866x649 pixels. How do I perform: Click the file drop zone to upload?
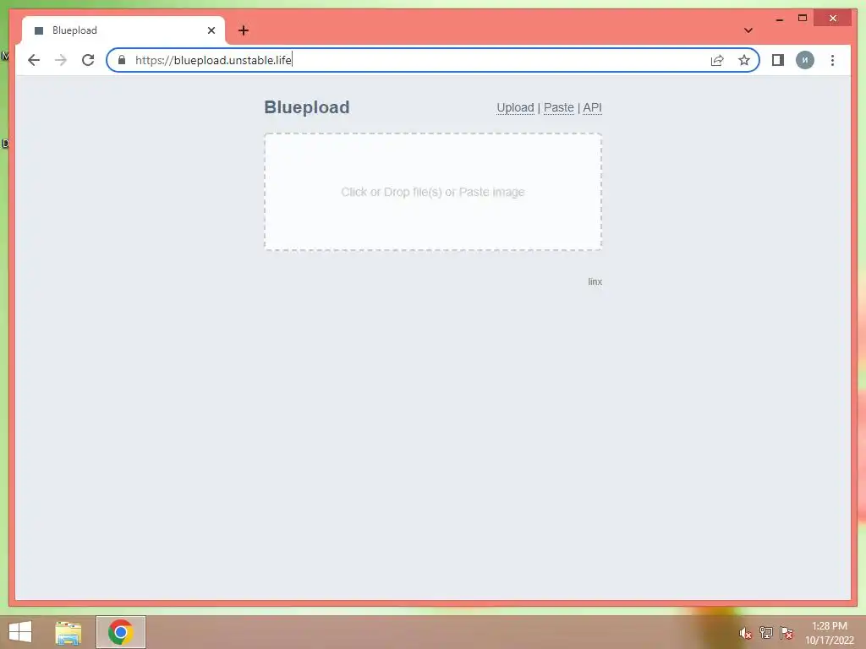[433, 192]
